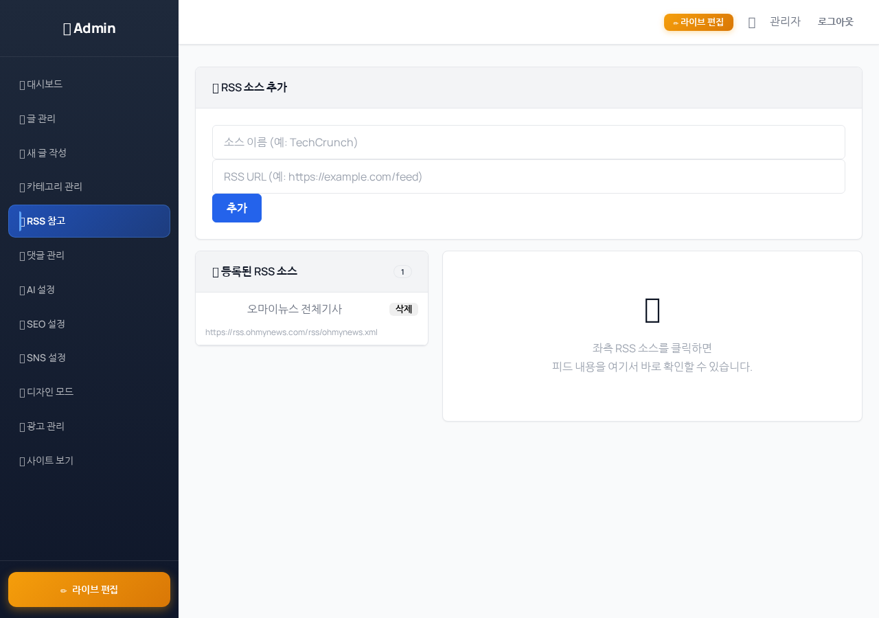Open SEO 설정 page

(x=45, y=323)
